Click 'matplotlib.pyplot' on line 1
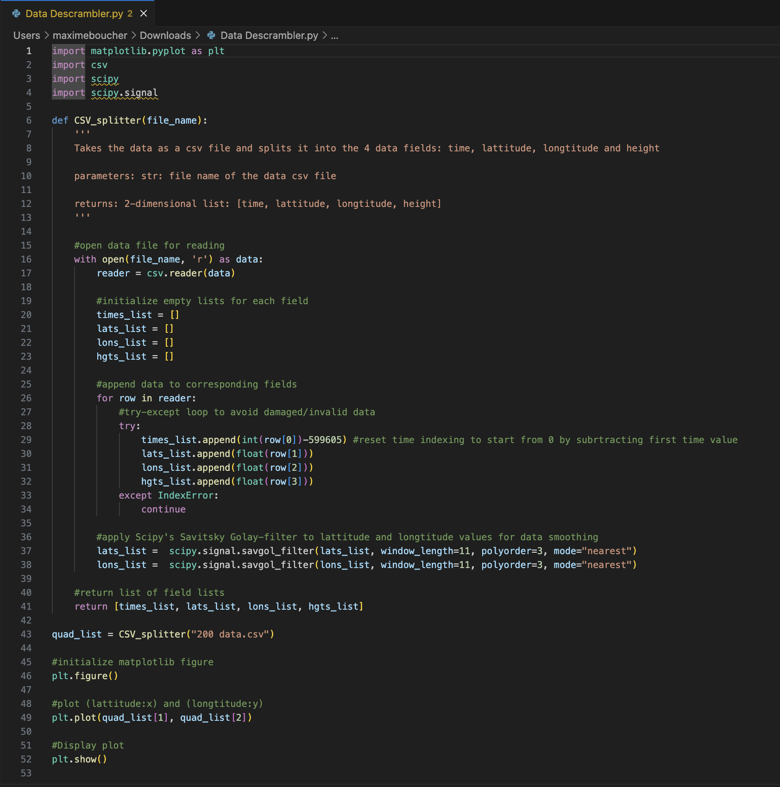The height and width of the screenshot is (787, 780). point(138,51)
